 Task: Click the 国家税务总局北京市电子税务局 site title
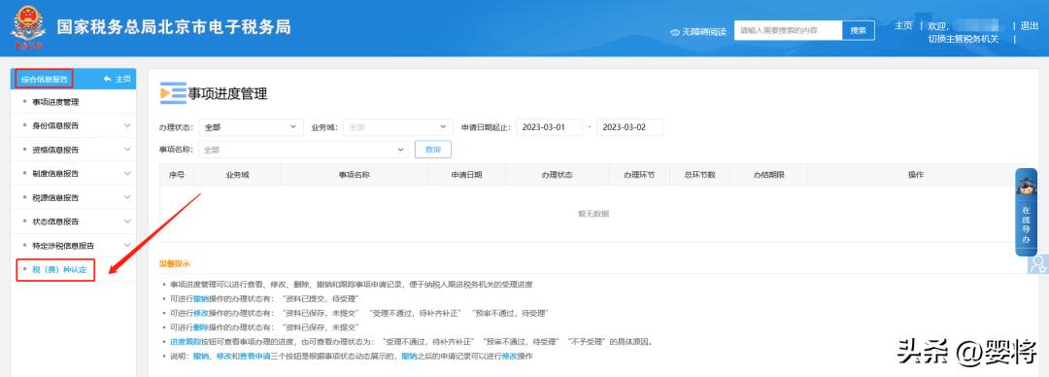click(x=174, y=27)
